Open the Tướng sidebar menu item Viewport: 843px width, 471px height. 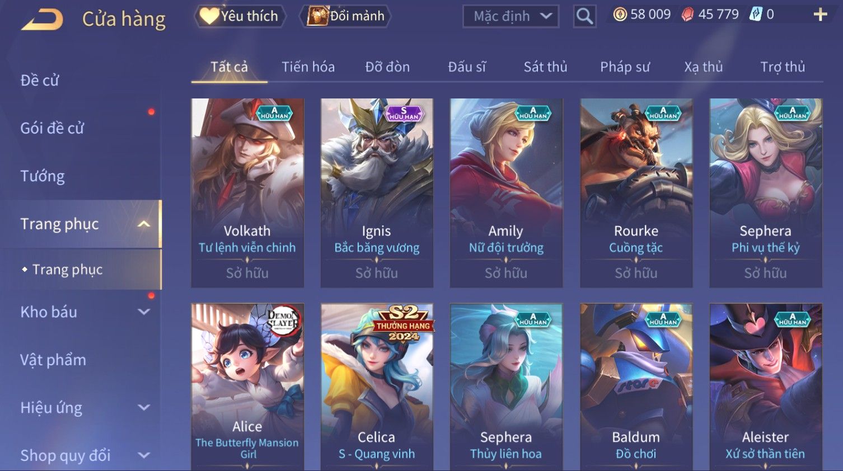pos(43,176)
